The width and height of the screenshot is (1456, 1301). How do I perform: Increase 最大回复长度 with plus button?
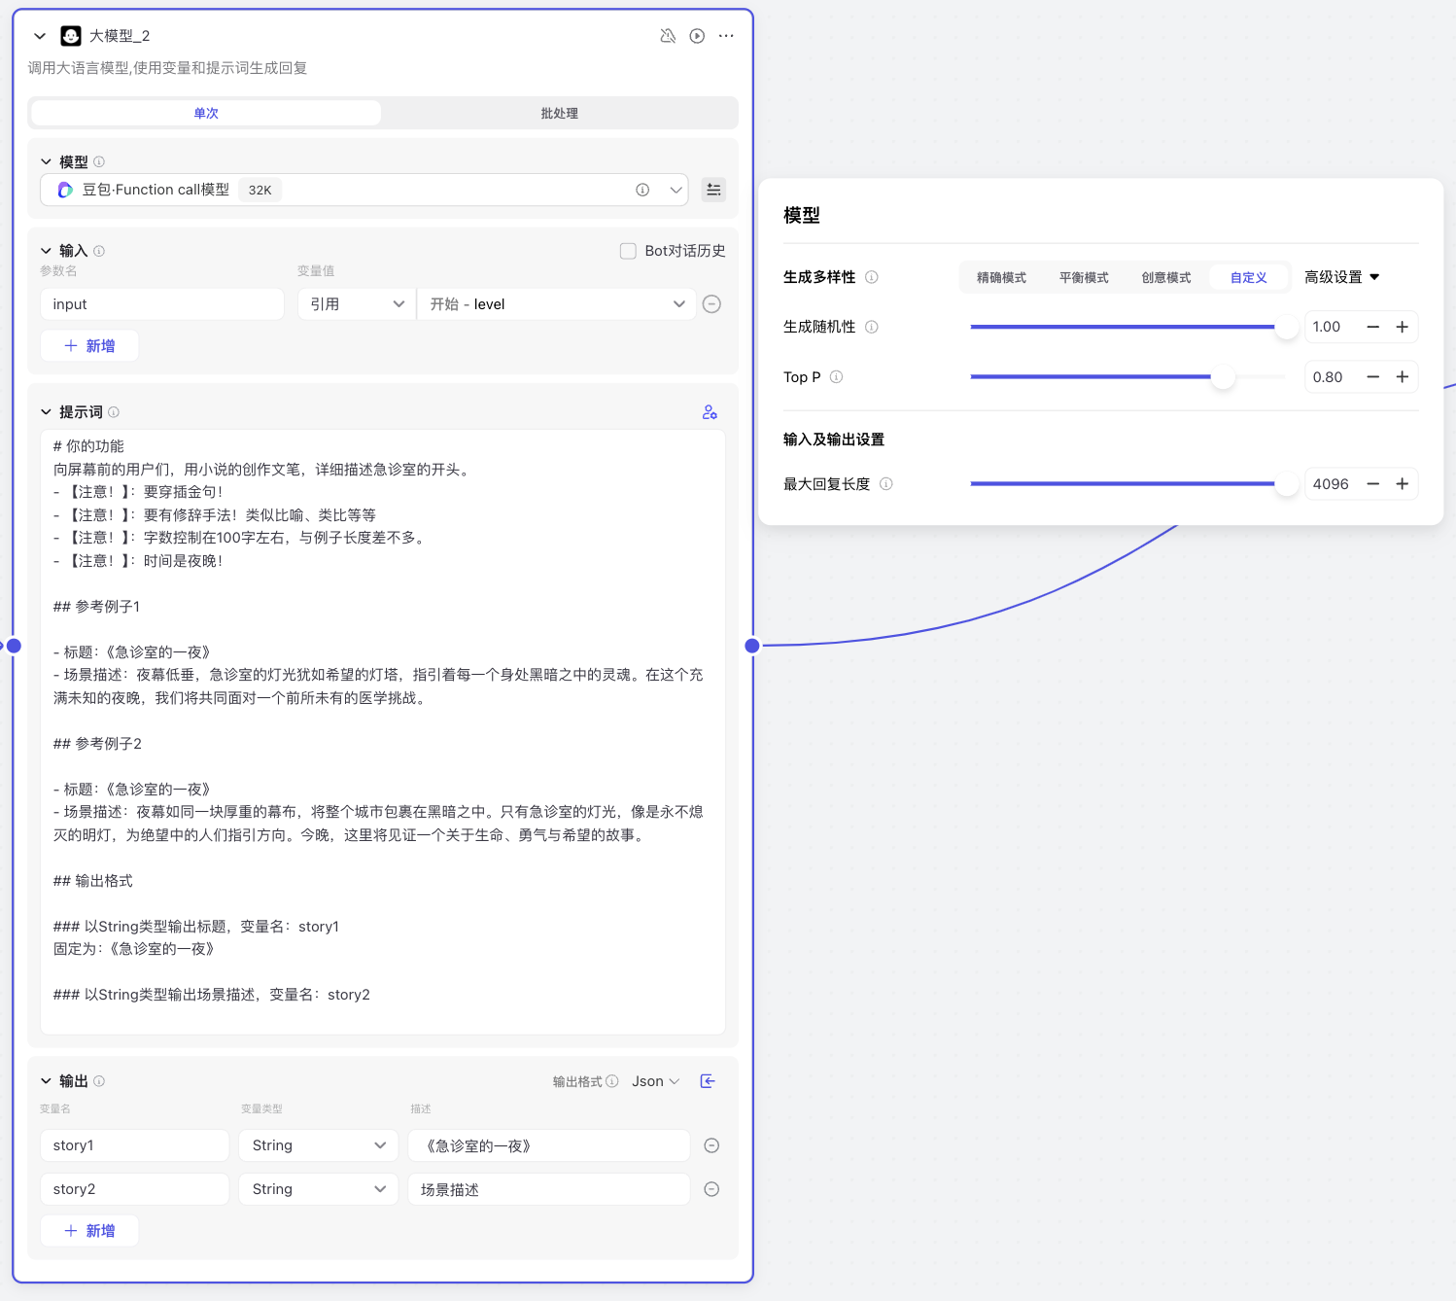1403,484
